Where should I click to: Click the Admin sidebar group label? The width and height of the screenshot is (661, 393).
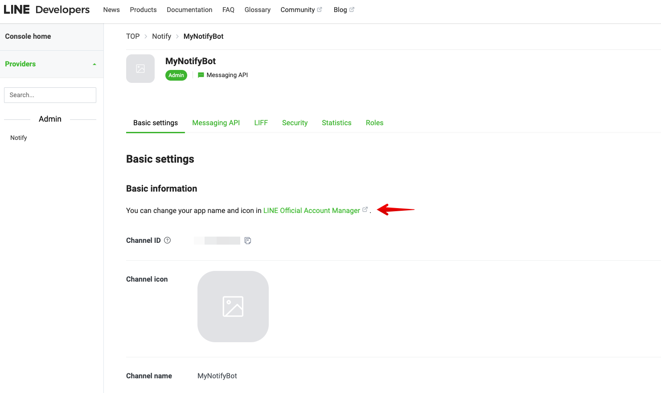coord(50,119)
